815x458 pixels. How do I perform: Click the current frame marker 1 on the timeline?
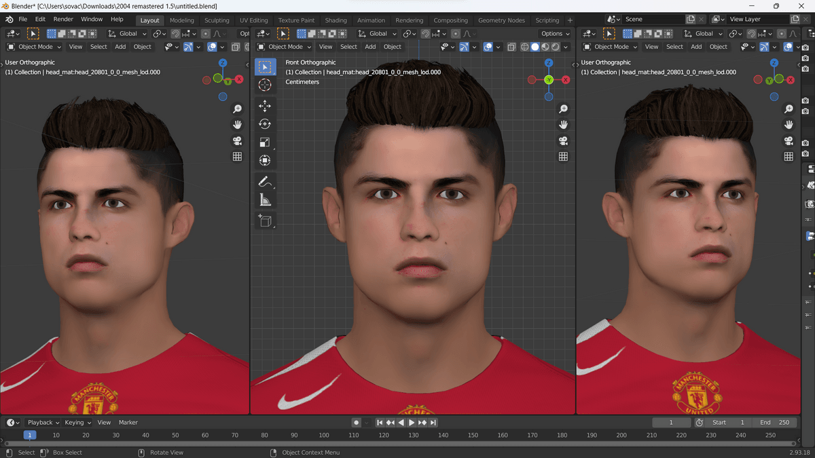tap(29, 435)
